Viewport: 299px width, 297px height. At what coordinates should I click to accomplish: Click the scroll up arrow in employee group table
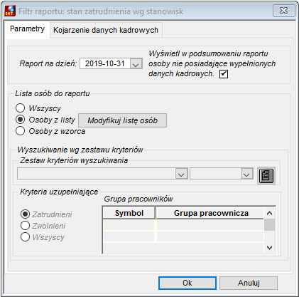[x=269, y=213]
